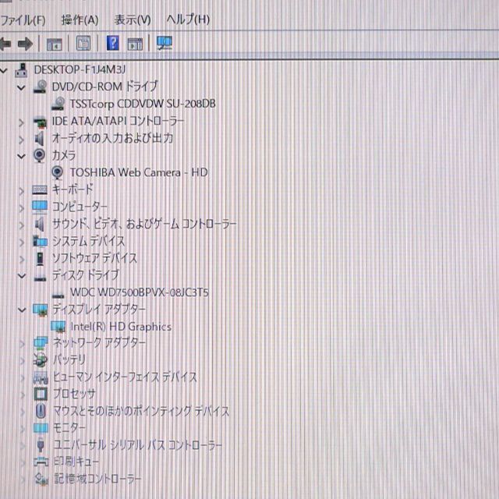Viewport: 499px width, 499px height.
Task: Show the action pane toolbar icon
Action: pyautogui.click(x=135, y=44)
